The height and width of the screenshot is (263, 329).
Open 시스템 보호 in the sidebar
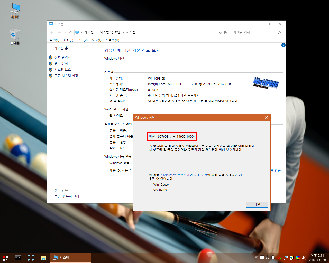(x=63, y=70)
